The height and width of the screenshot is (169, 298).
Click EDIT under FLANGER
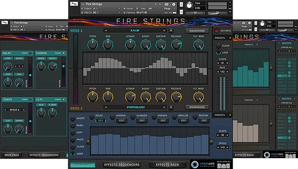click(142, 121)
